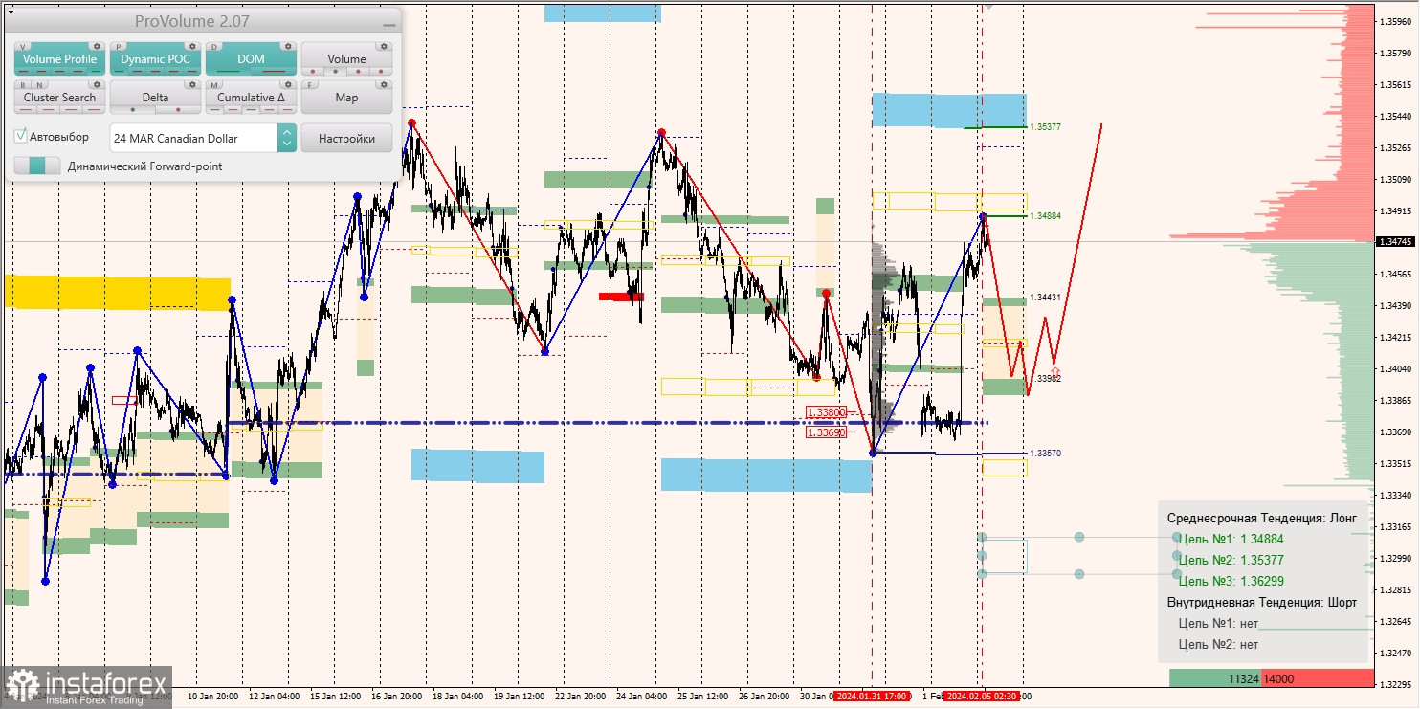Click the green 11324 volume bar
1420x709 pixels.
coord(1215,678)
